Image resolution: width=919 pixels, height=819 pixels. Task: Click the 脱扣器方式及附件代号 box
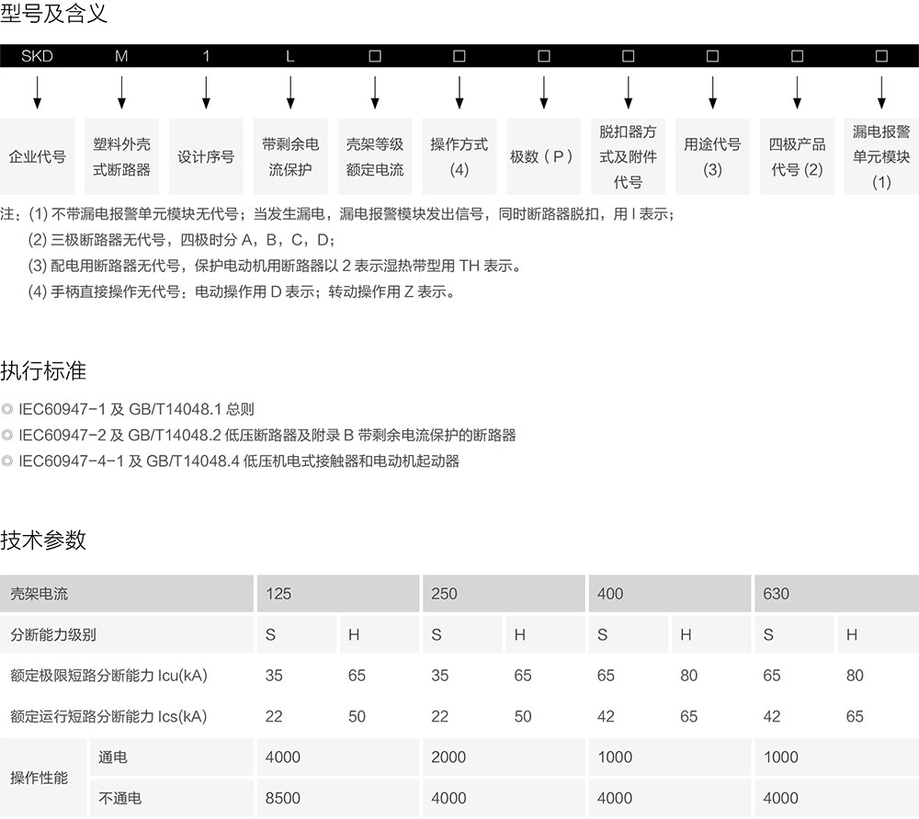628,156
